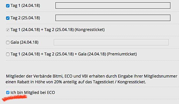Focus the text field beside Tag 1

(113, 5)
